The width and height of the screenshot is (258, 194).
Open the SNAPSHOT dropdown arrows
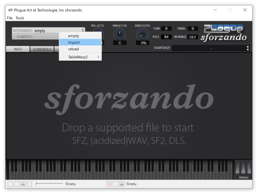pyautogui.click(x=248, y=48)
